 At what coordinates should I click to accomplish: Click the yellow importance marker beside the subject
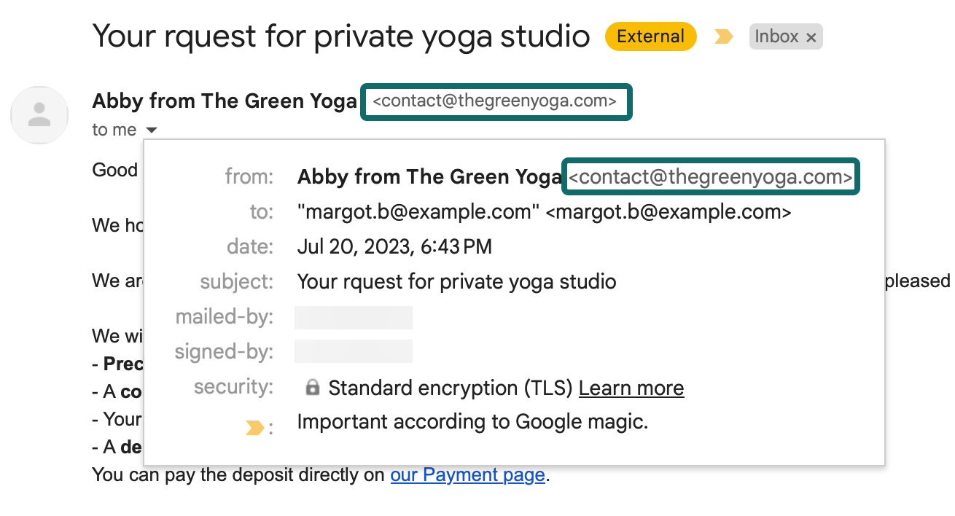click(723, 36)
